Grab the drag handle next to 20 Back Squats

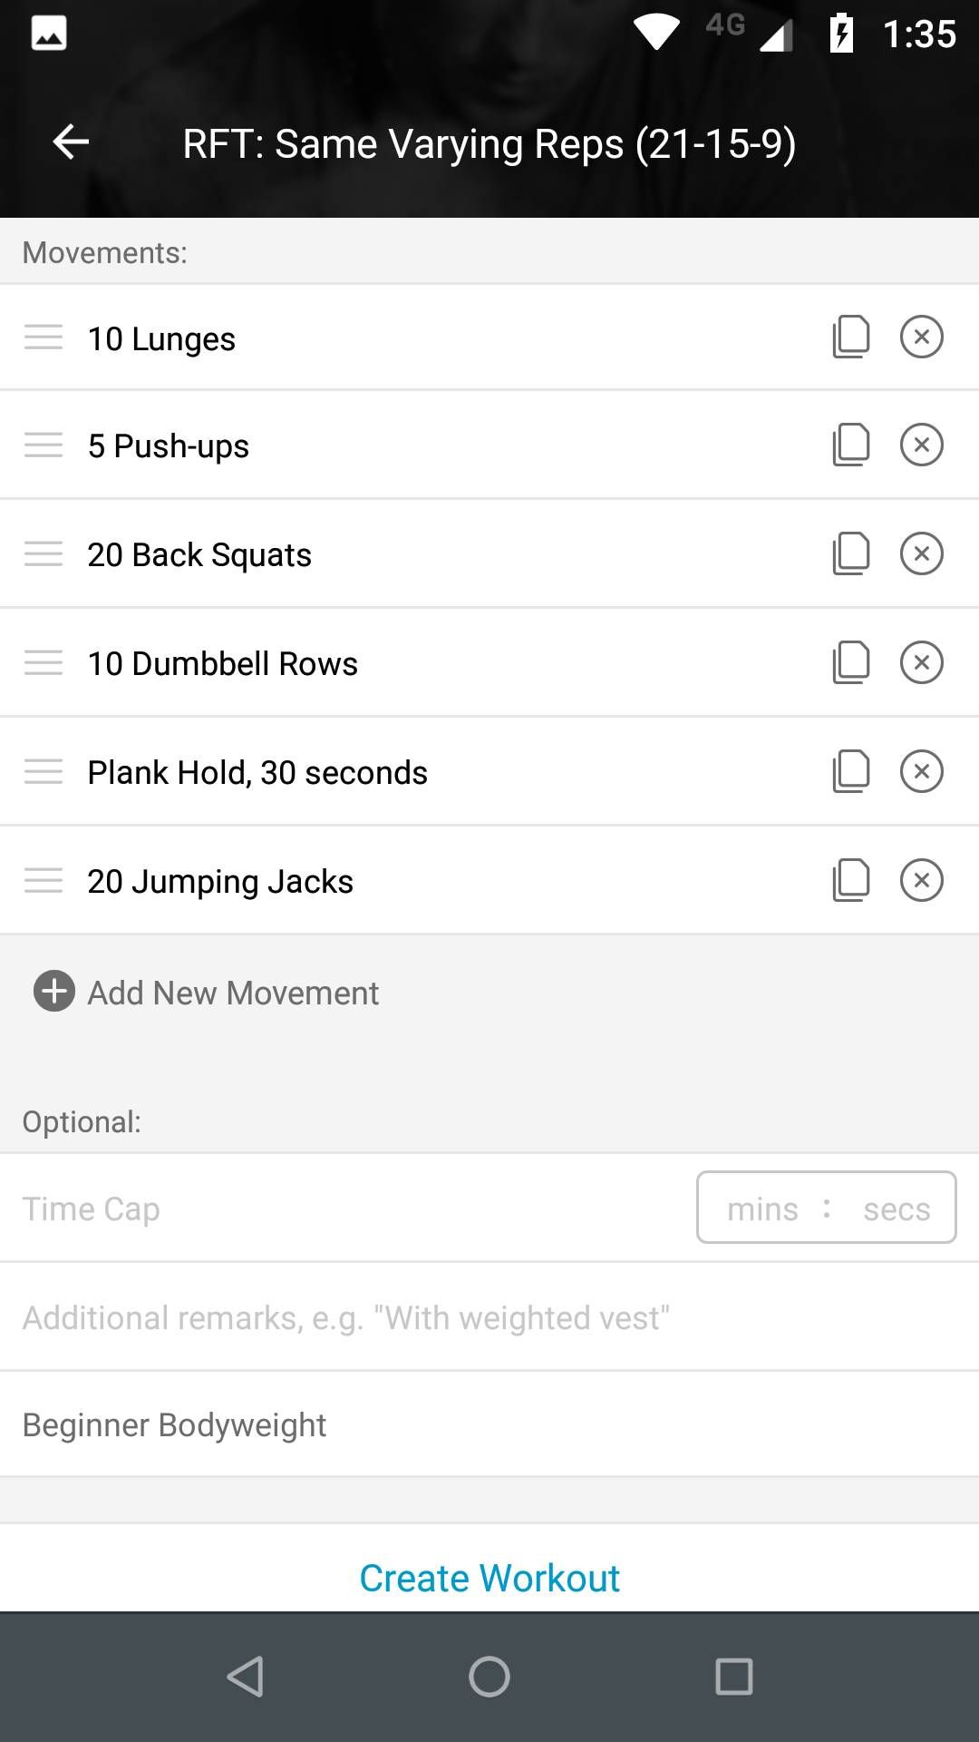click(43, 553)
